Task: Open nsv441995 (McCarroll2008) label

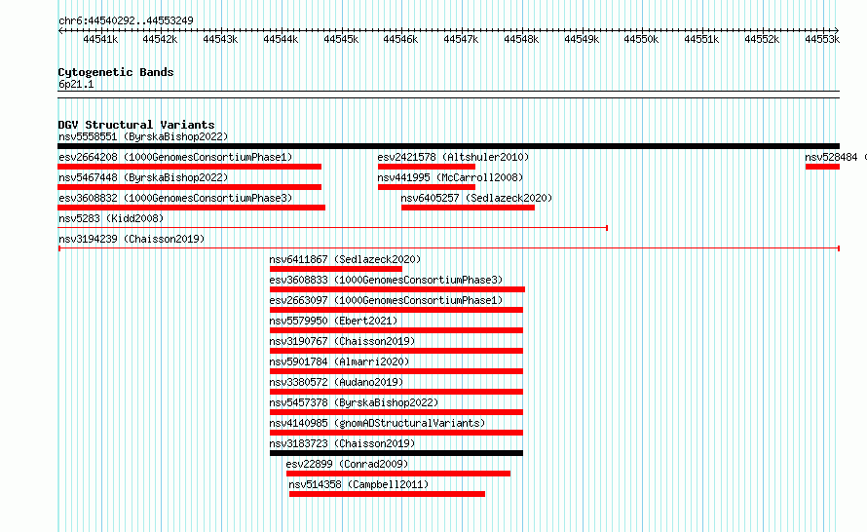Action: coord(450,177)
